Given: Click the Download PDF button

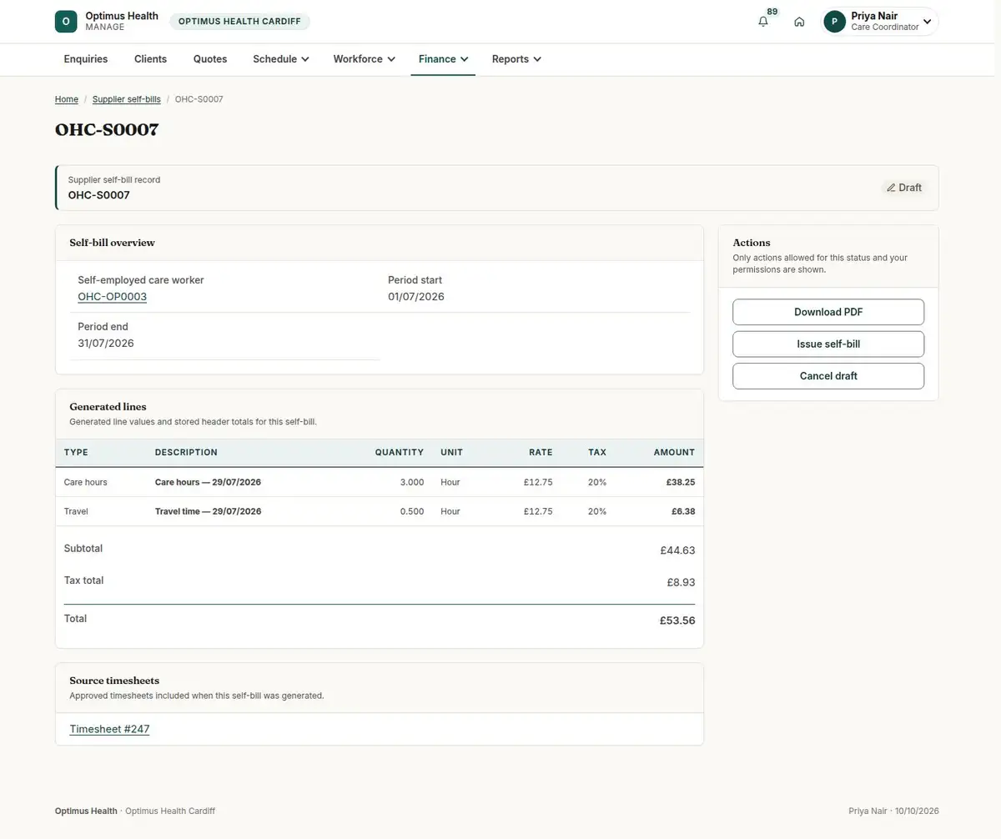Looking at the screenshot, I should [x=828, y=312].
